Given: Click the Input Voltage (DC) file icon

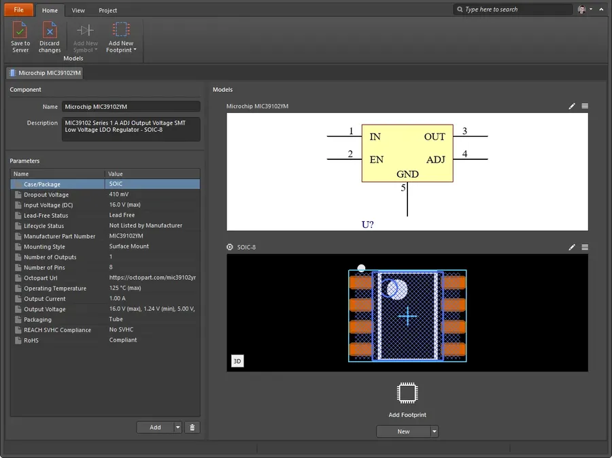Looking at the screenshot, I should (18, 205).
